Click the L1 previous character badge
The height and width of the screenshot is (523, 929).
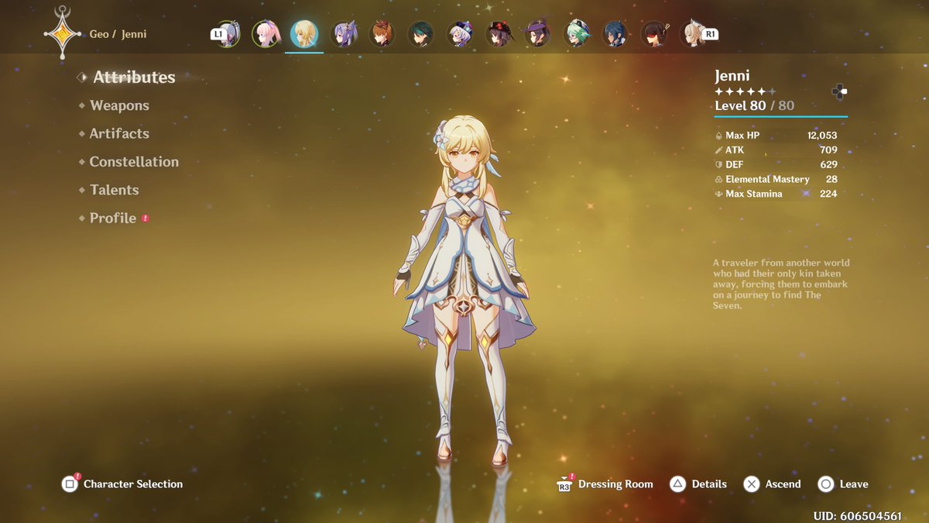[x=219, y=34]
